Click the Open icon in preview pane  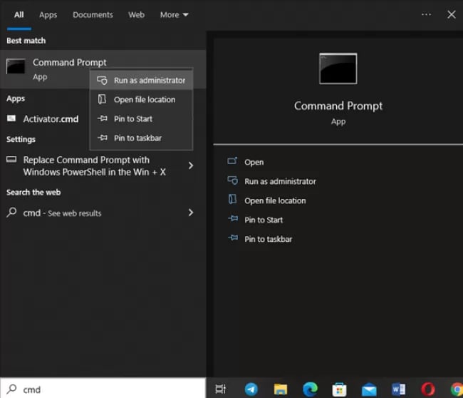(232, 161)
